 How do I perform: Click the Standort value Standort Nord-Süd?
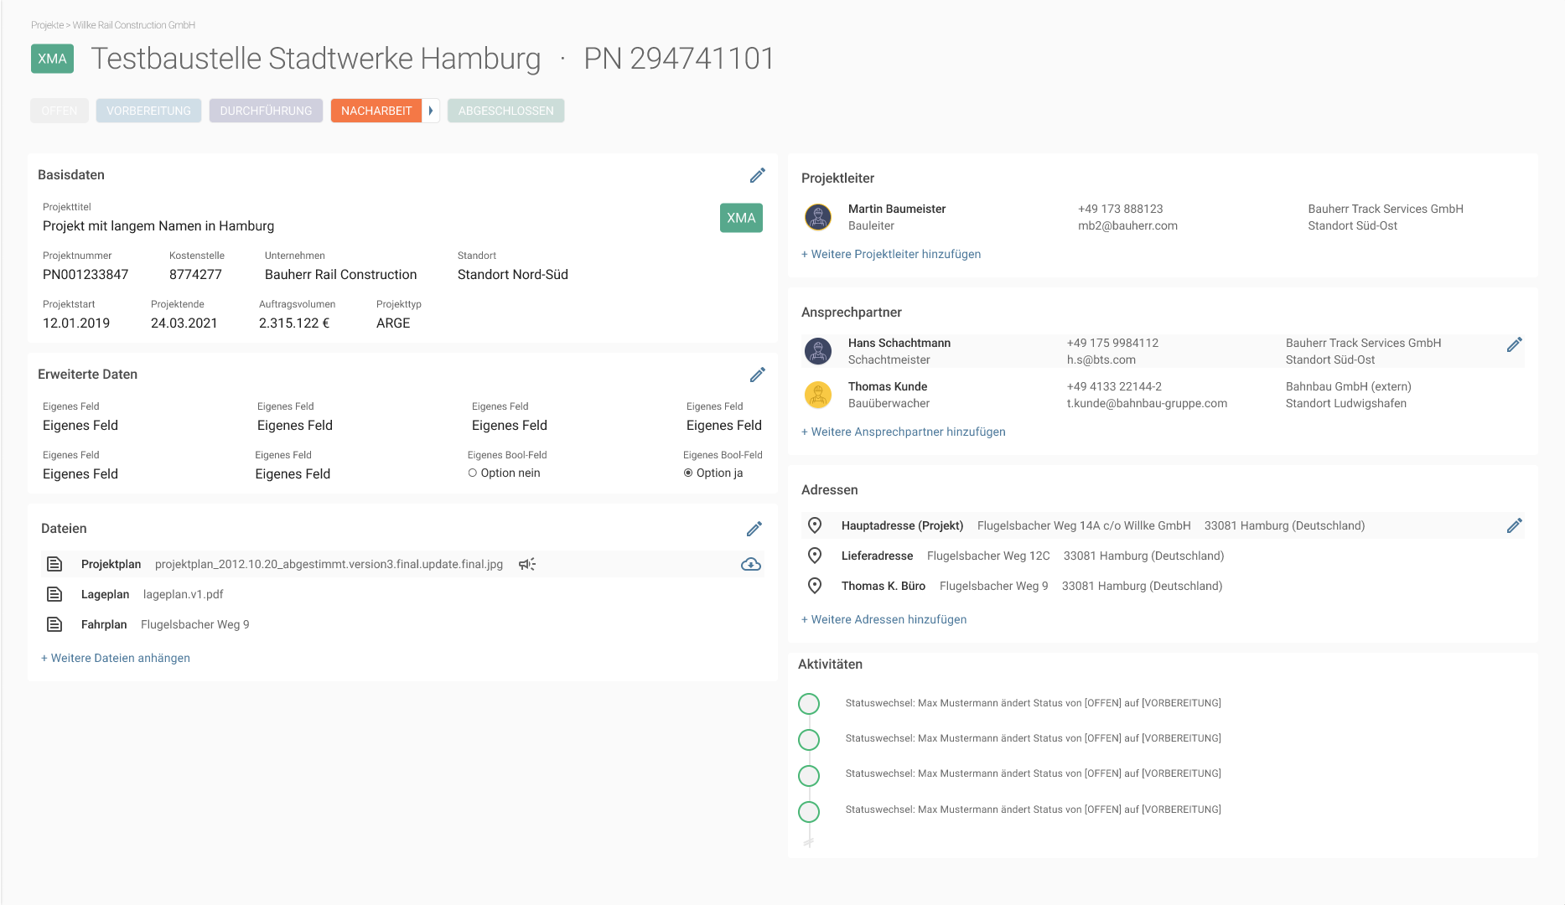(513, 275)
